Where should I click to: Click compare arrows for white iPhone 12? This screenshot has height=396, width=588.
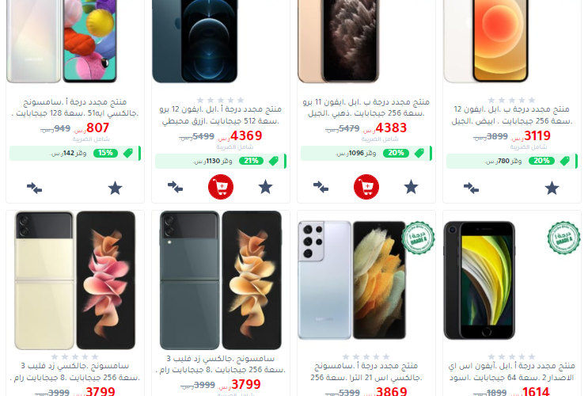(471, 188)
